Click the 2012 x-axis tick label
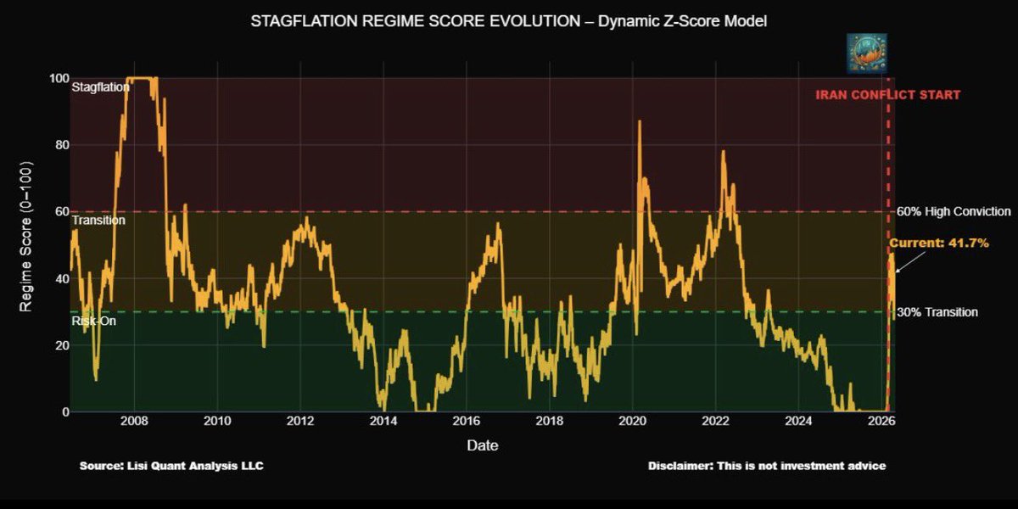This screenshot has width=1018, height=509. pos(300,421)
